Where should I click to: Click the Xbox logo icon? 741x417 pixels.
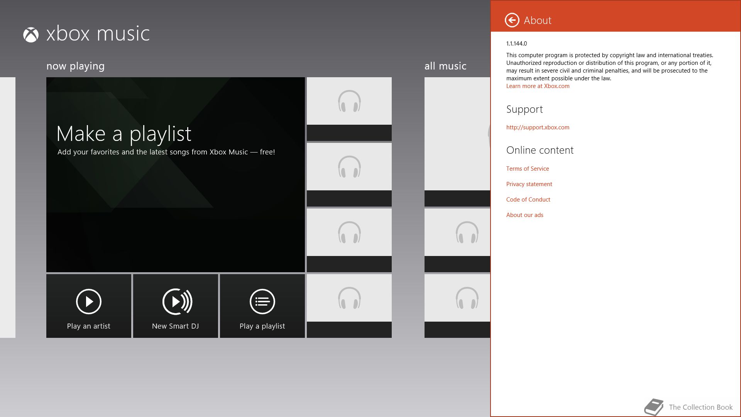tap(31, 35)
